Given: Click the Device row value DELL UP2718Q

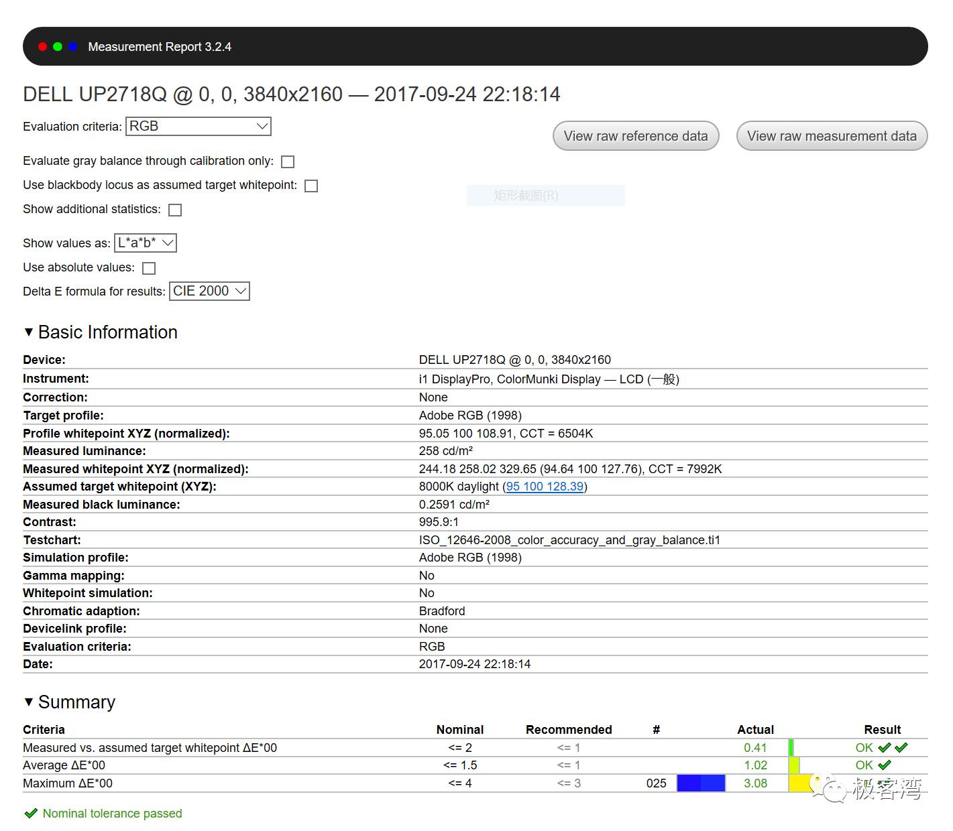Looking at the screenshot, I should tap(515, 360).
